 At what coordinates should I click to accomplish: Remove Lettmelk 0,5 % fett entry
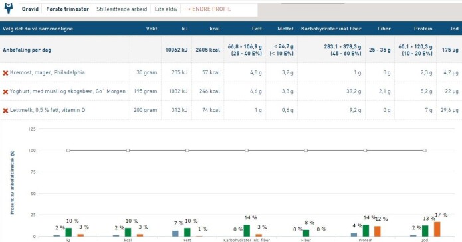click(5, 111)
